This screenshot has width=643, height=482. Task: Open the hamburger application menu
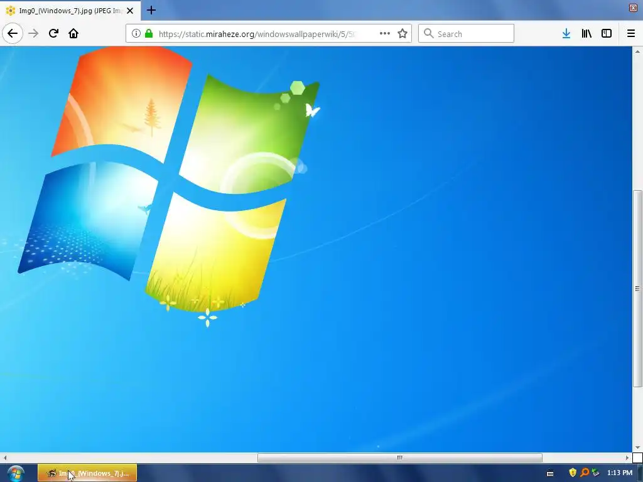pos(631,34)
